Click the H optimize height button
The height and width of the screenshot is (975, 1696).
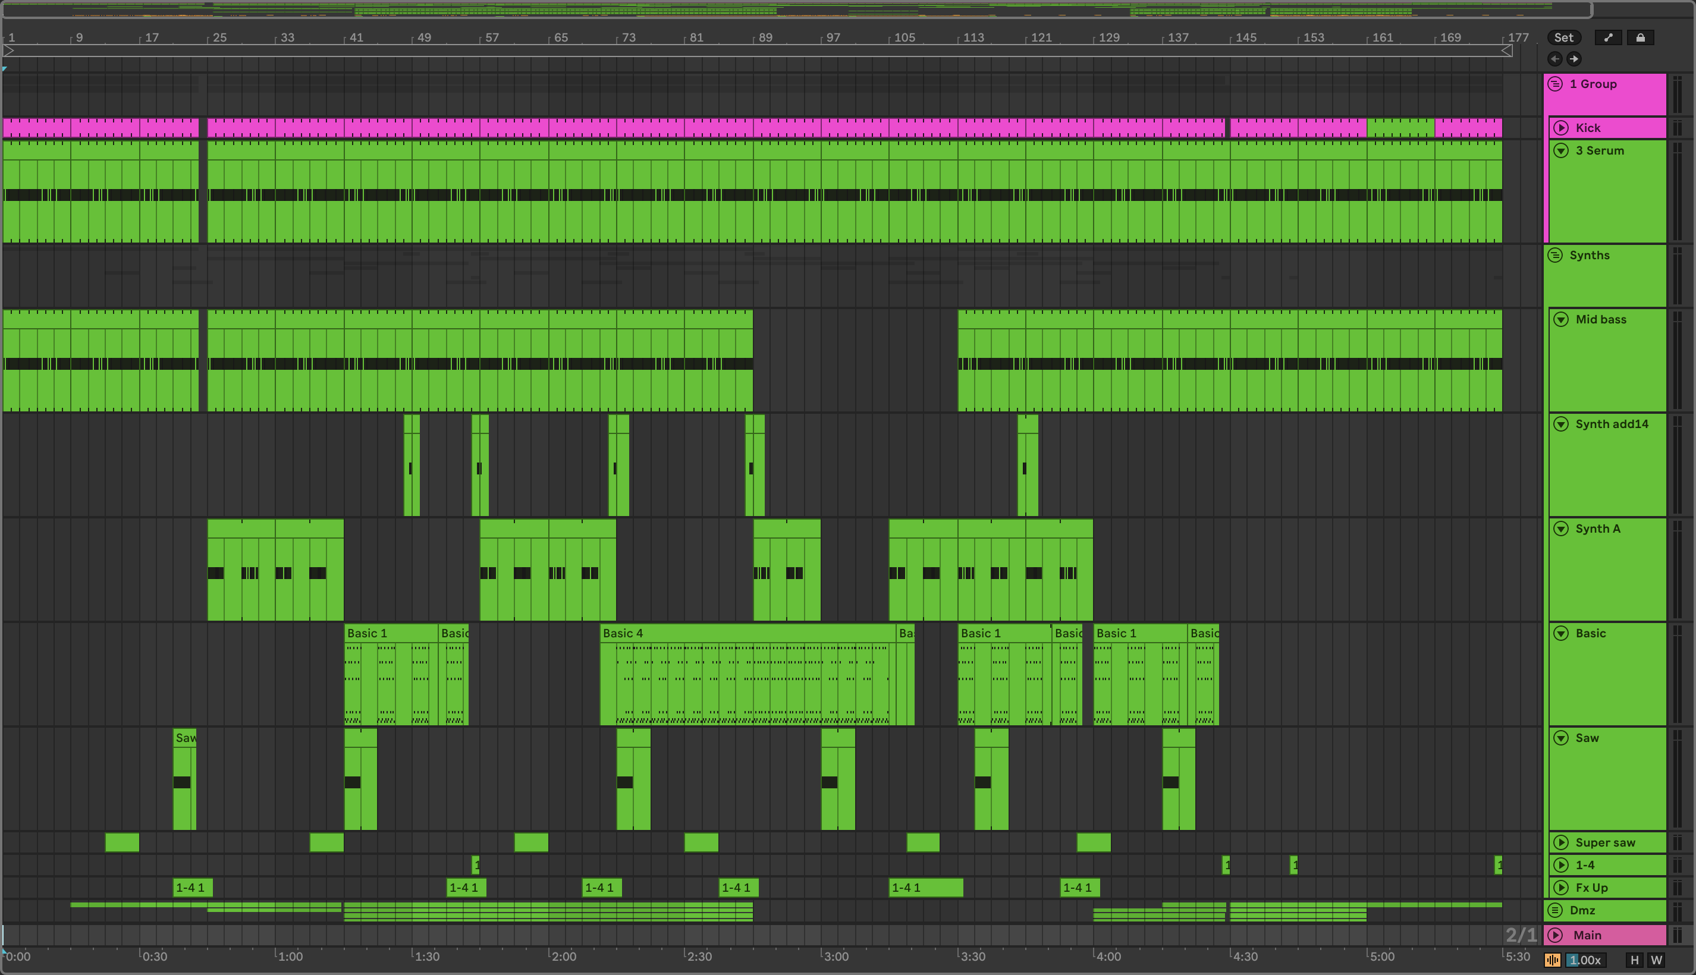(1634, 960)
